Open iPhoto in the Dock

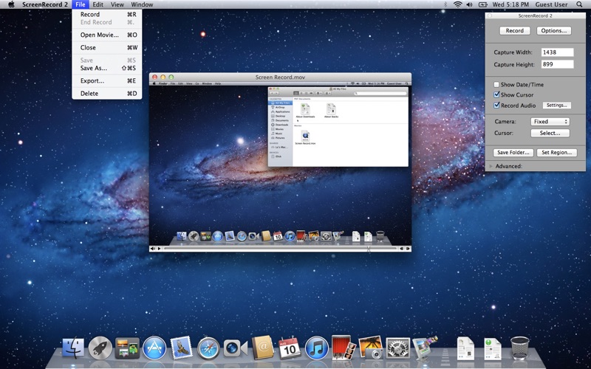coord(371,347)
